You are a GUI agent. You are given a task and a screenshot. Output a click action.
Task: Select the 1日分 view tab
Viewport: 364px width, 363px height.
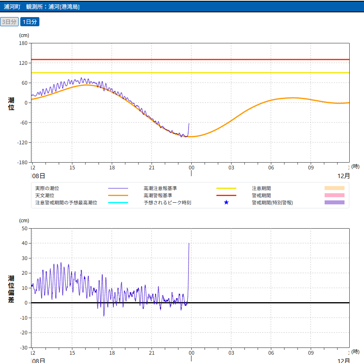pyautogui.click(x=30, y=22)
